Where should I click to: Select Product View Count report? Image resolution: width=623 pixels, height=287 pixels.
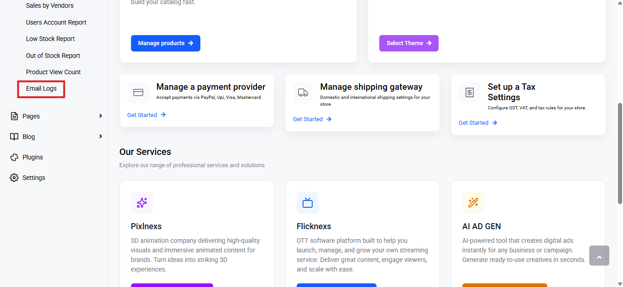click(x=53, y=72)
